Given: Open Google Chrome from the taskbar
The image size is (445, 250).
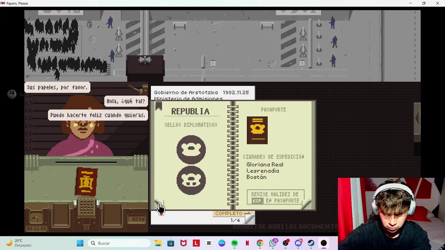Looking at the screenshot, I should (260, 243).
